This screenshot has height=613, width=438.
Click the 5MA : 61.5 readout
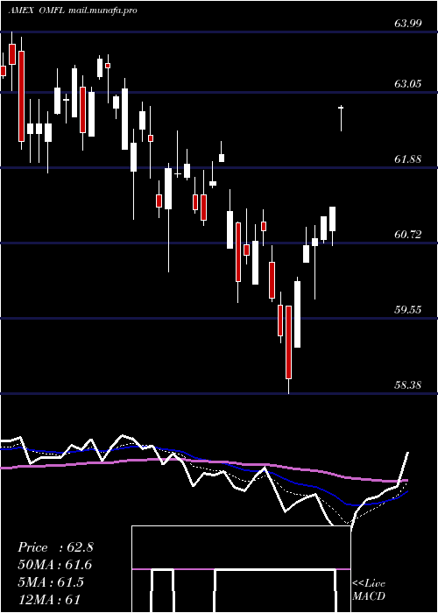(x=51, y=581)
